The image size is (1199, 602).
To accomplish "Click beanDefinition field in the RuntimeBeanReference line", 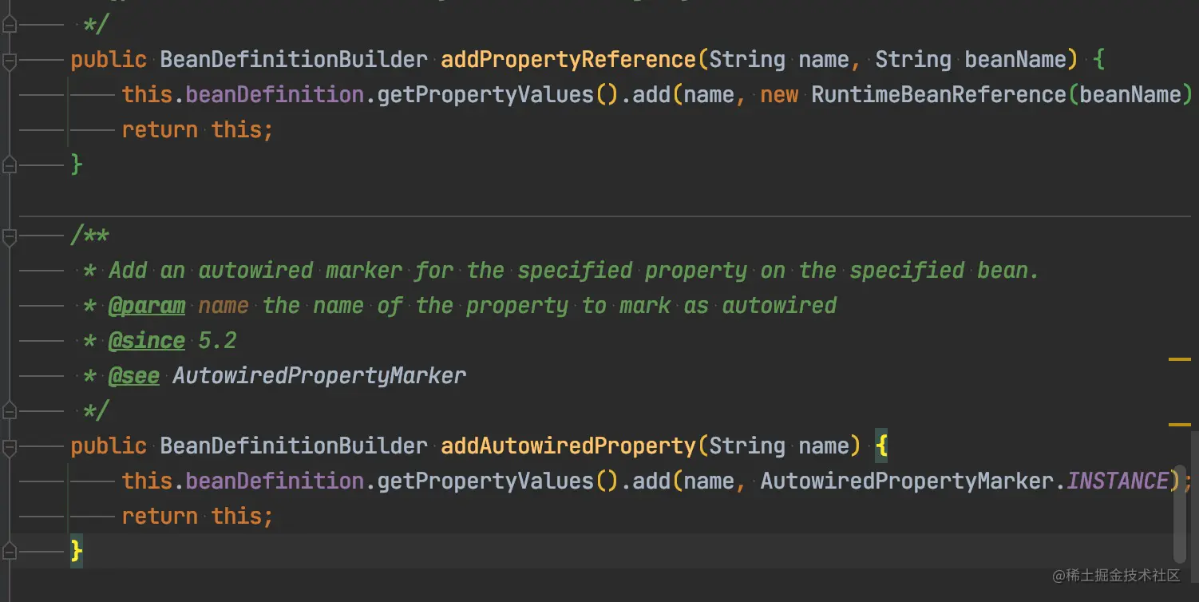I will coord(275,95).
